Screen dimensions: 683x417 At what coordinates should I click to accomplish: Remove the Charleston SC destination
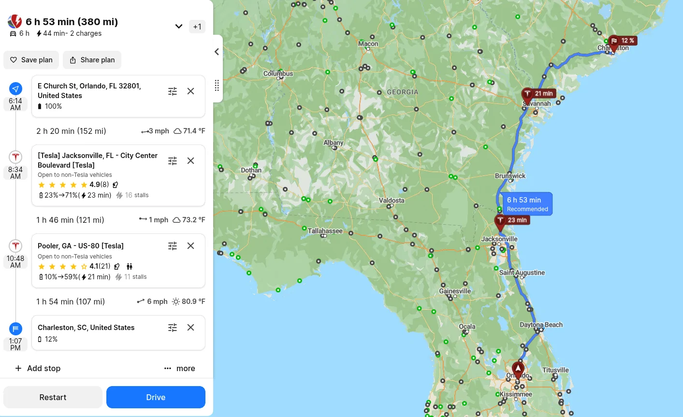(191, 328)
